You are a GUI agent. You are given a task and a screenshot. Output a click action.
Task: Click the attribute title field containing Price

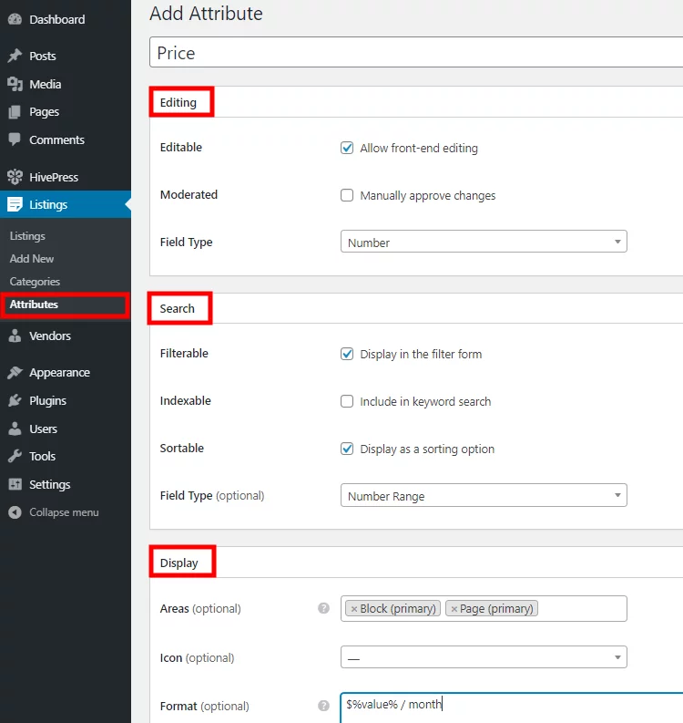416,53
